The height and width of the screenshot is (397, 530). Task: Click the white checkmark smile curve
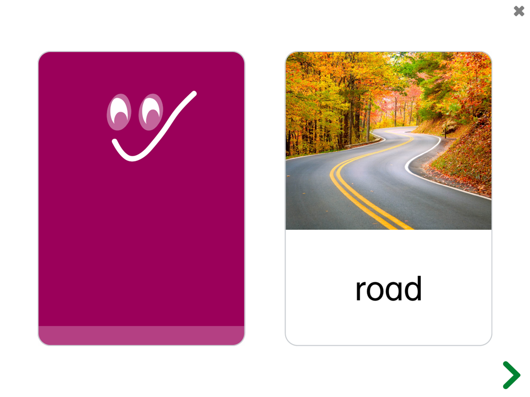154,126
